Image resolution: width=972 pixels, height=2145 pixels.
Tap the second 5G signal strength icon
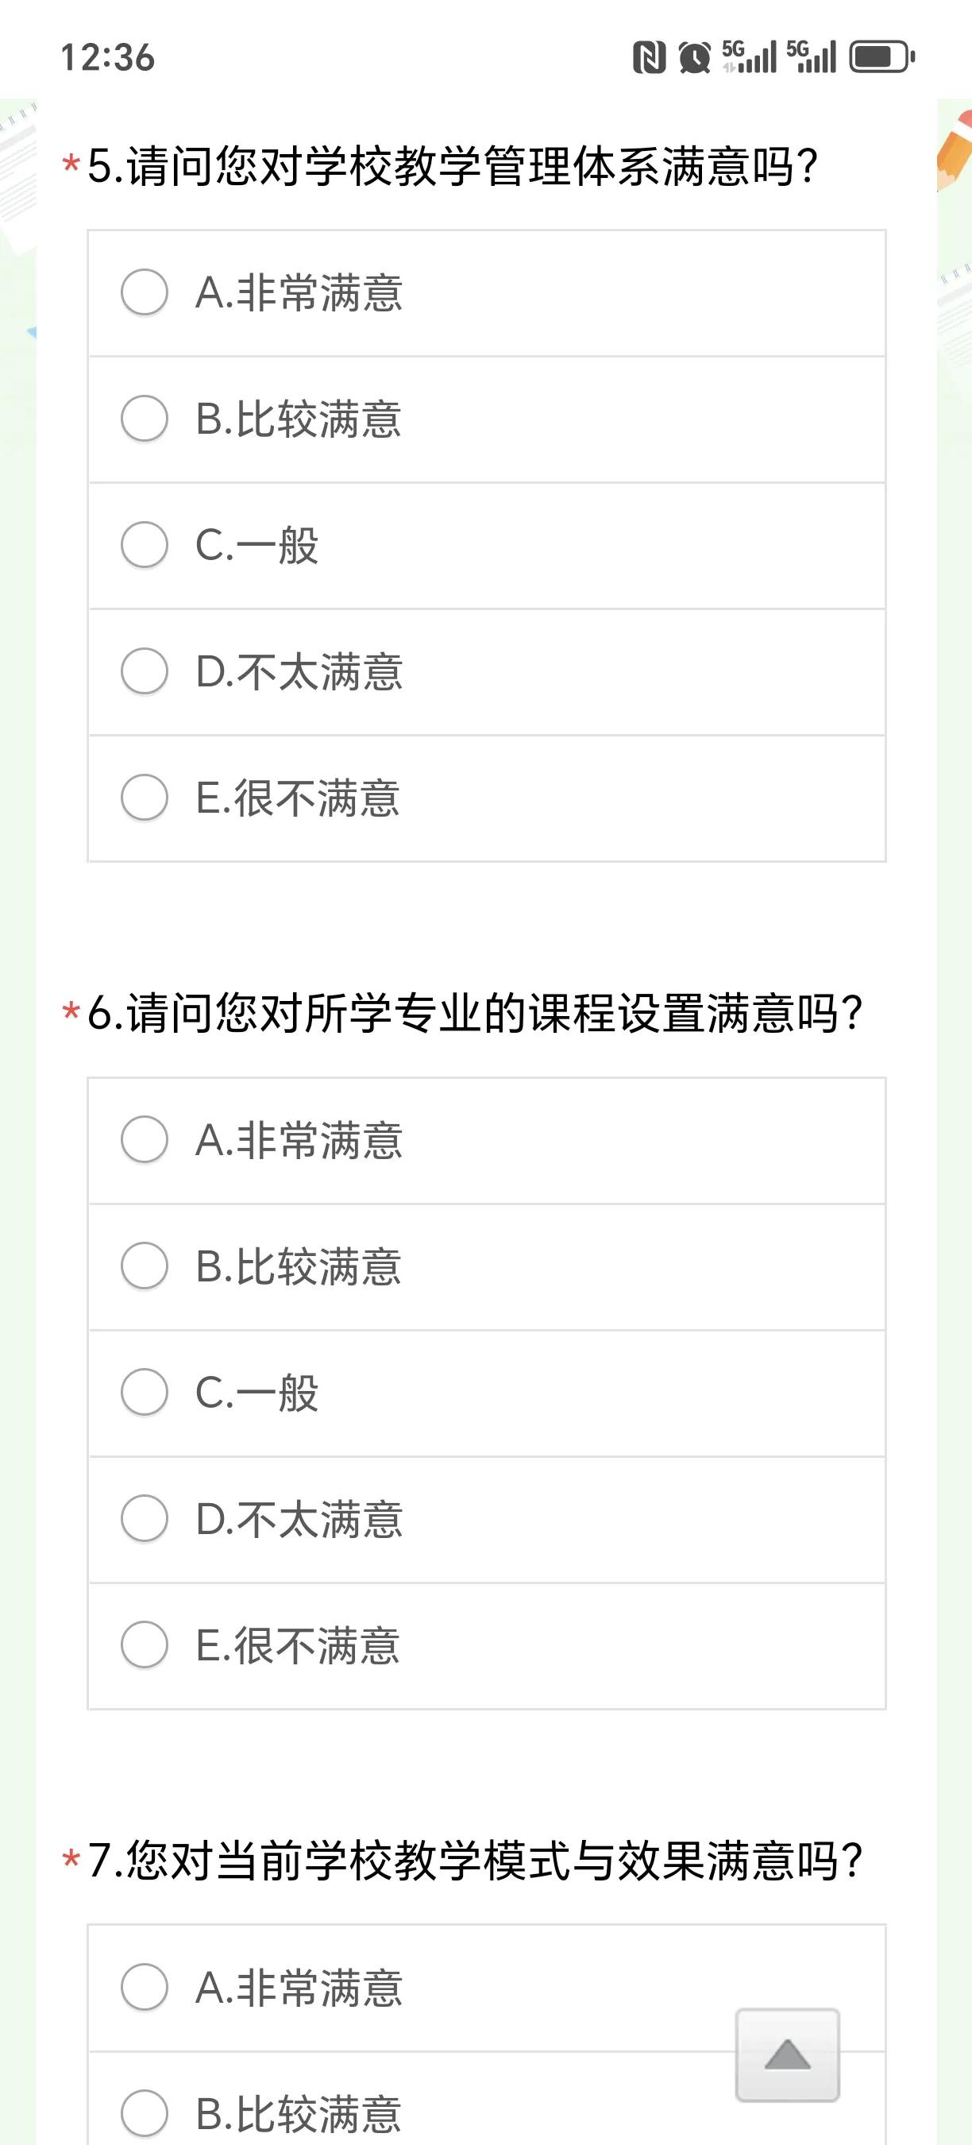[811, 57]
